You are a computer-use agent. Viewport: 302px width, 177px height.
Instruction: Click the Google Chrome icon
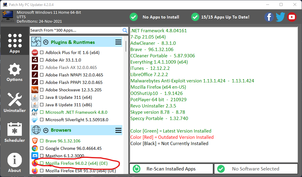[35, 148]
